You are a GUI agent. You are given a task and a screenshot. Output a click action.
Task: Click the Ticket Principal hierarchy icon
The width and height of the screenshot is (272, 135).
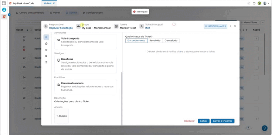[x=142, y=26]
